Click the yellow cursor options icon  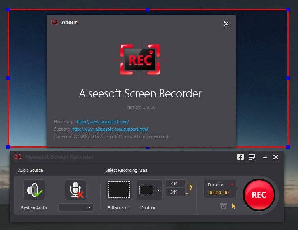(234, 206)
